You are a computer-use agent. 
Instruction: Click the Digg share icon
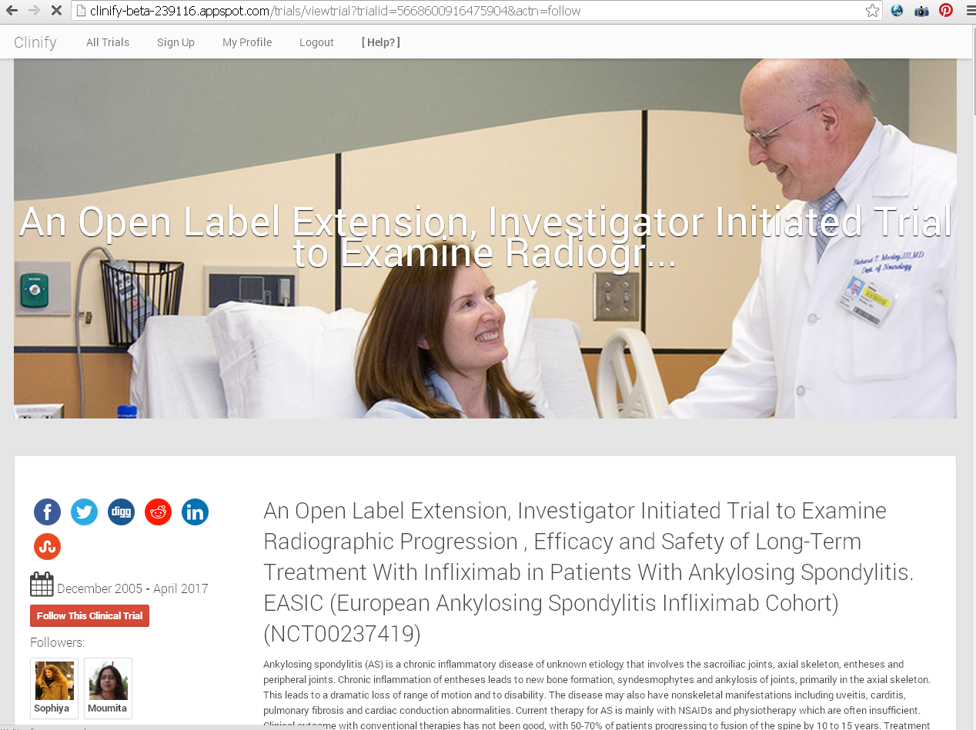tap(121, 512)
